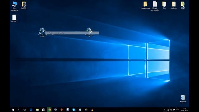This screenshot has width=199, height=112.
Task: Open taskbar search magnifier
Action: 19,110
